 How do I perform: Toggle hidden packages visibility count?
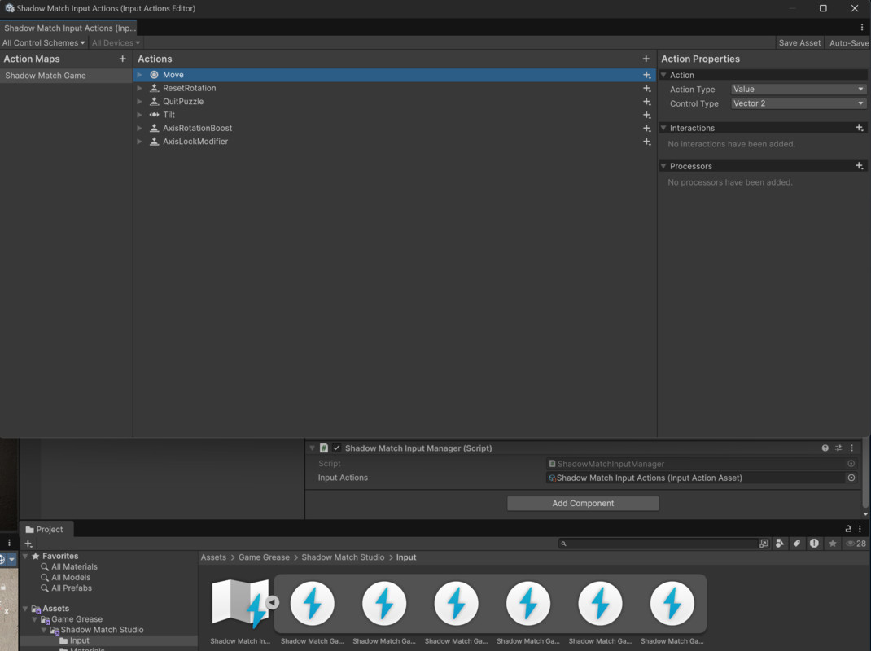click(856, 544)
